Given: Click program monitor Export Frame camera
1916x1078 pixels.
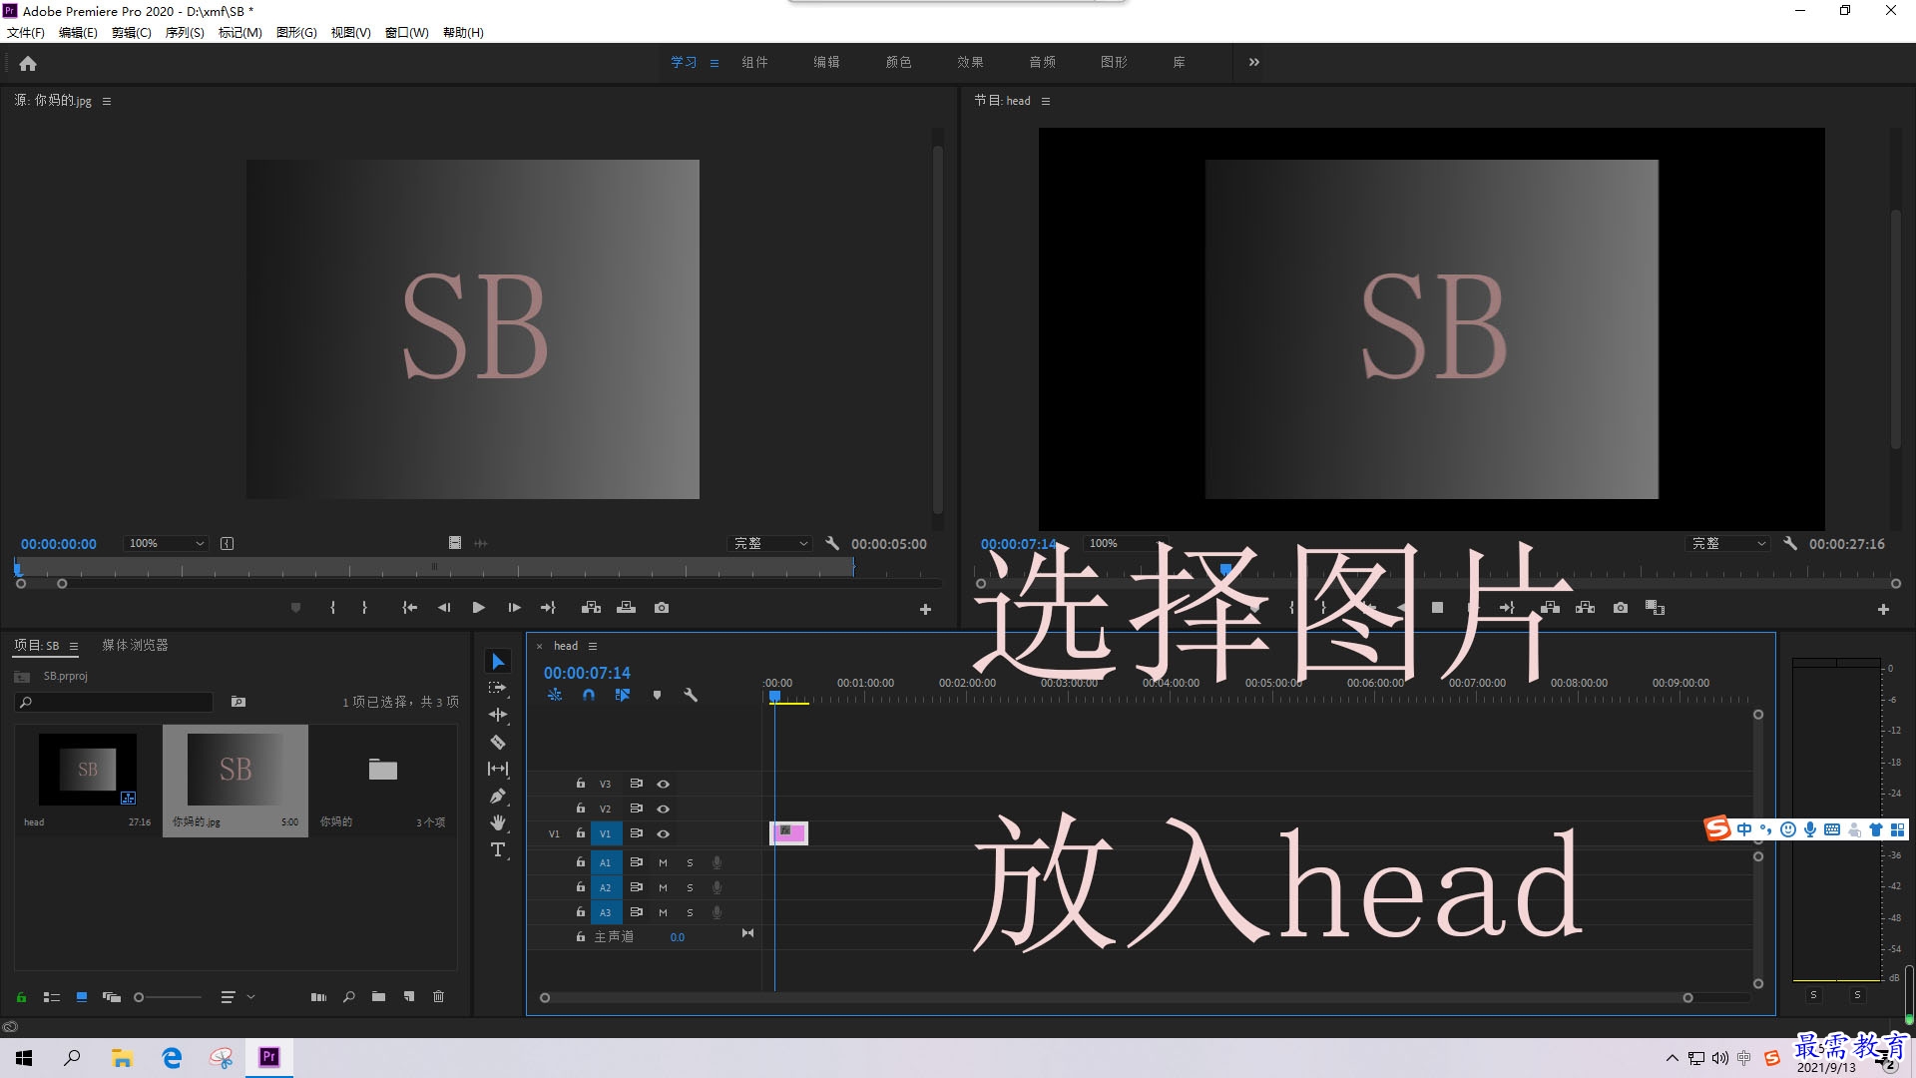Looking at the screenshot, I should 1621,607.
